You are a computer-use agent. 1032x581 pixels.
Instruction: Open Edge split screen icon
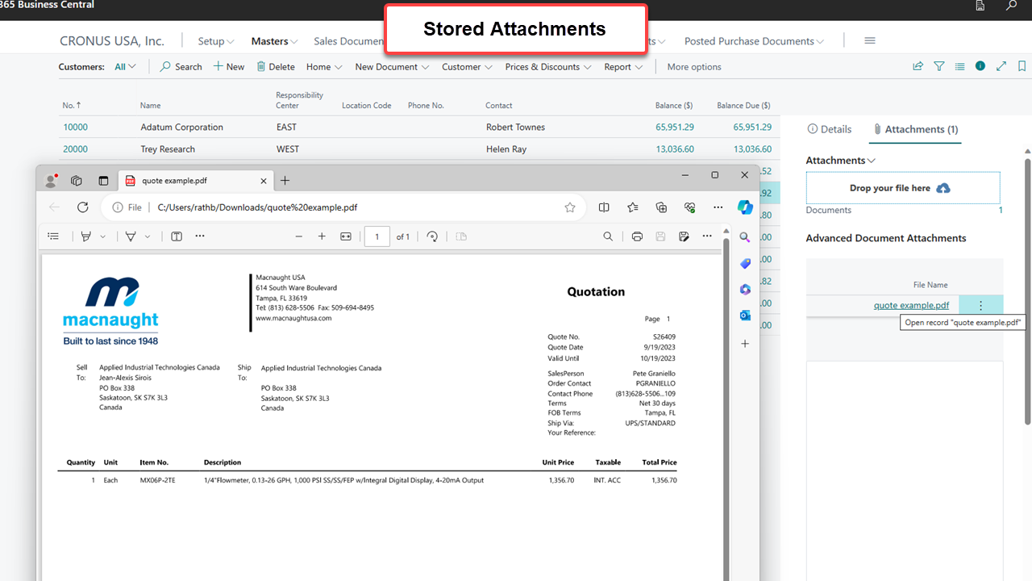tap(604, 207)
